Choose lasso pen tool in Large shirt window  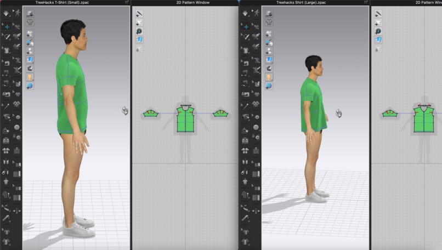pyautogui.click(x=245, y=37)
